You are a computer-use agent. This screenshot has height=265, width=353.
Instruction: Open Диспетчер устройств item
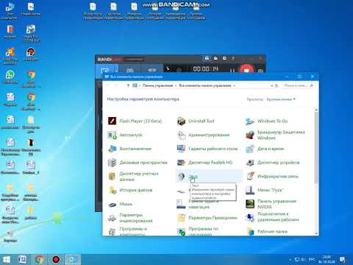click(273, 163)
